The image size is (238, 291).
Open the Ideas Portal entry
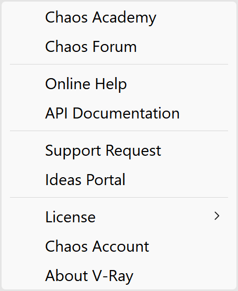(x=119, y=179)
